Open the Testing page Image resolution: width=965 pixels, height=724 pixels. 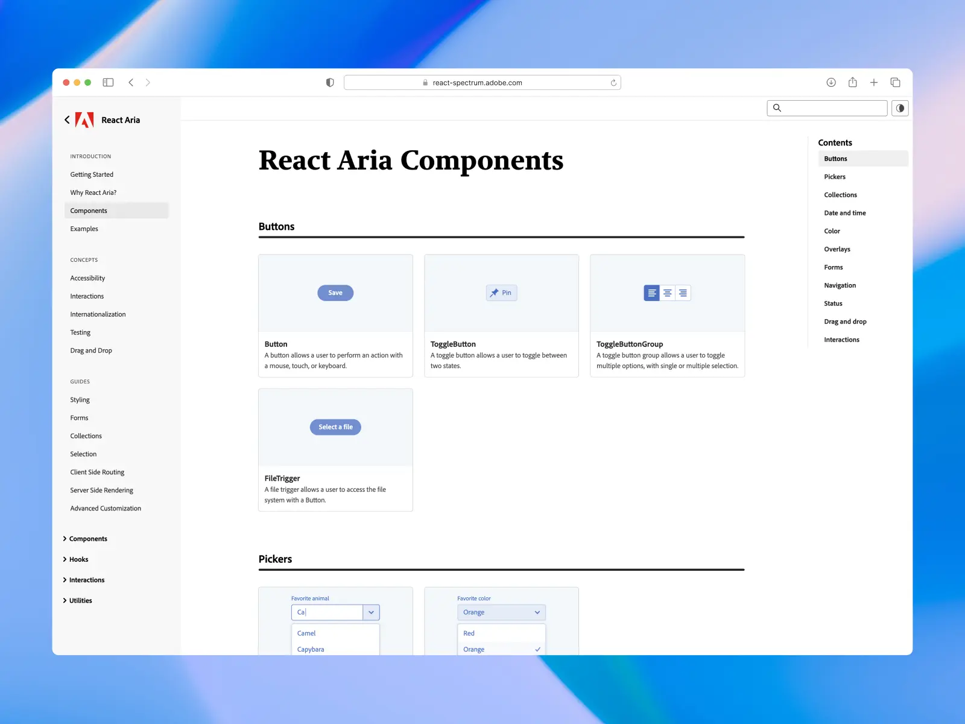pyautogui.click(x=80, y=332)
